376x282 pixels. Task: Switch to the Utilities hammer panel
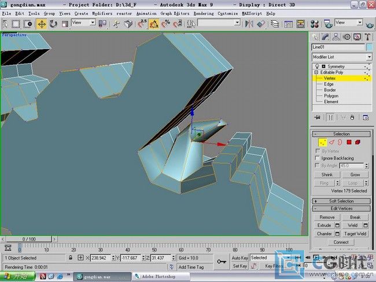coord(367,37)
